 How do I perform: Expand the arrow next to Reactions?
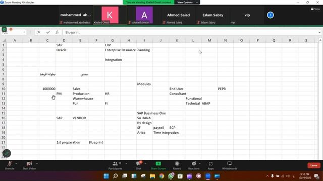200,163
